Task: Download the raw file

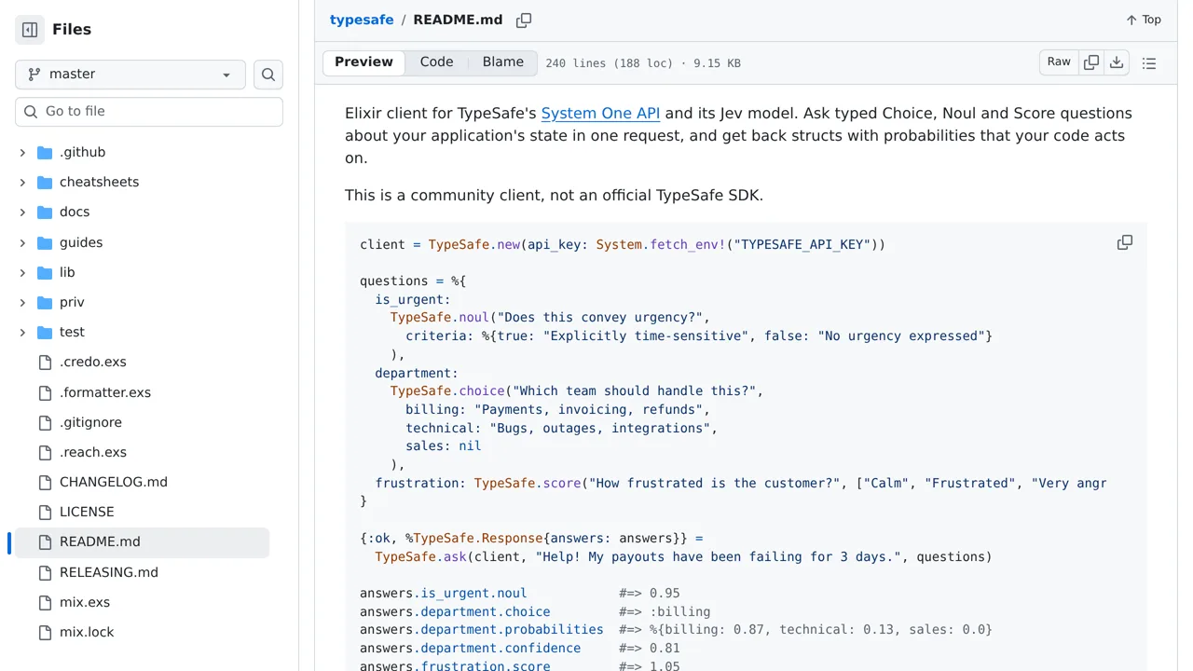Action: click(1117, 62)
